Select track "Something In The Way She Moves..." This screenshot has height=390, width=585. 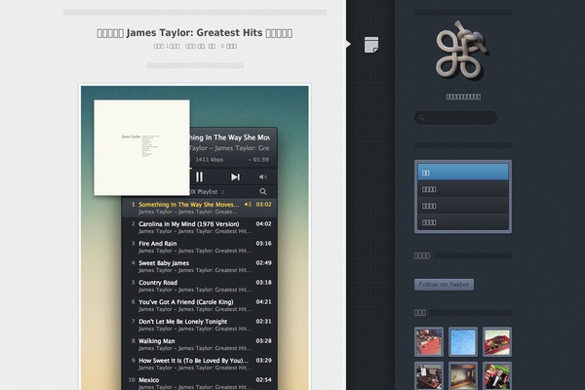pyautogui.click(x=199, y=208)
